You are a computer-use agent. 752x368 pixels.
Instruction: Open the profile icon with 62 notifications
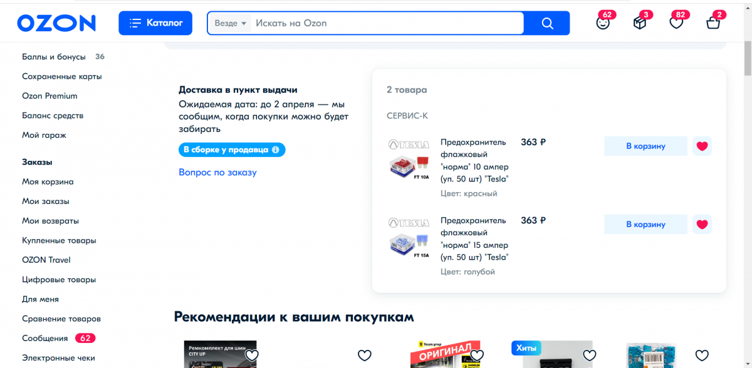point(603,23)
